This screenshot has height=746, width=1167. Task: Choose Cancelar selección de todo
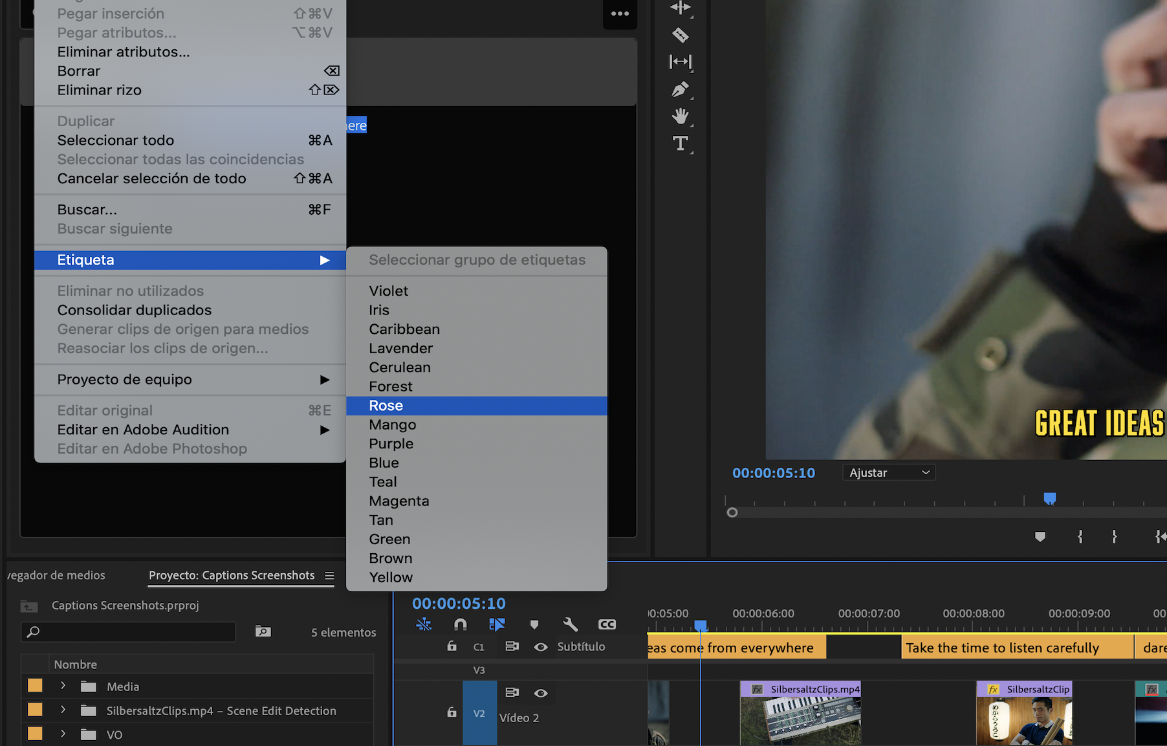(190, 179)
